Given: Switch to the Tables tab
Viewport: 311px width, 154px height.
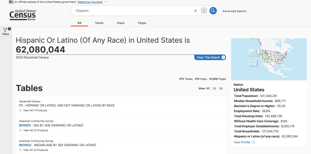Looking at the screenshot, I should point(99,23).
